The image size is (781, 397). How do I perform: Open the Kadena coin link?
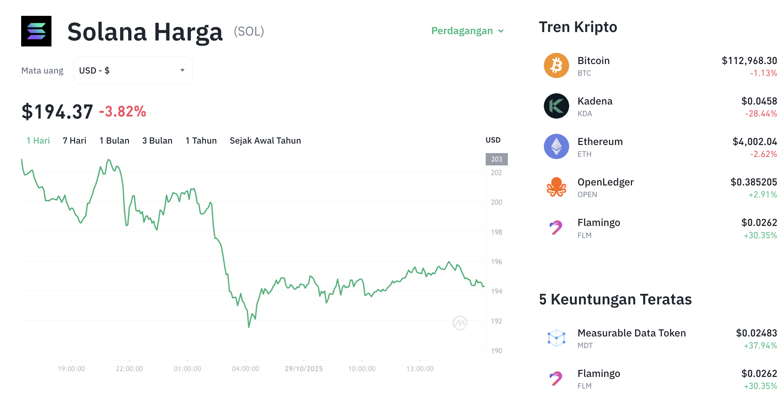595,101
